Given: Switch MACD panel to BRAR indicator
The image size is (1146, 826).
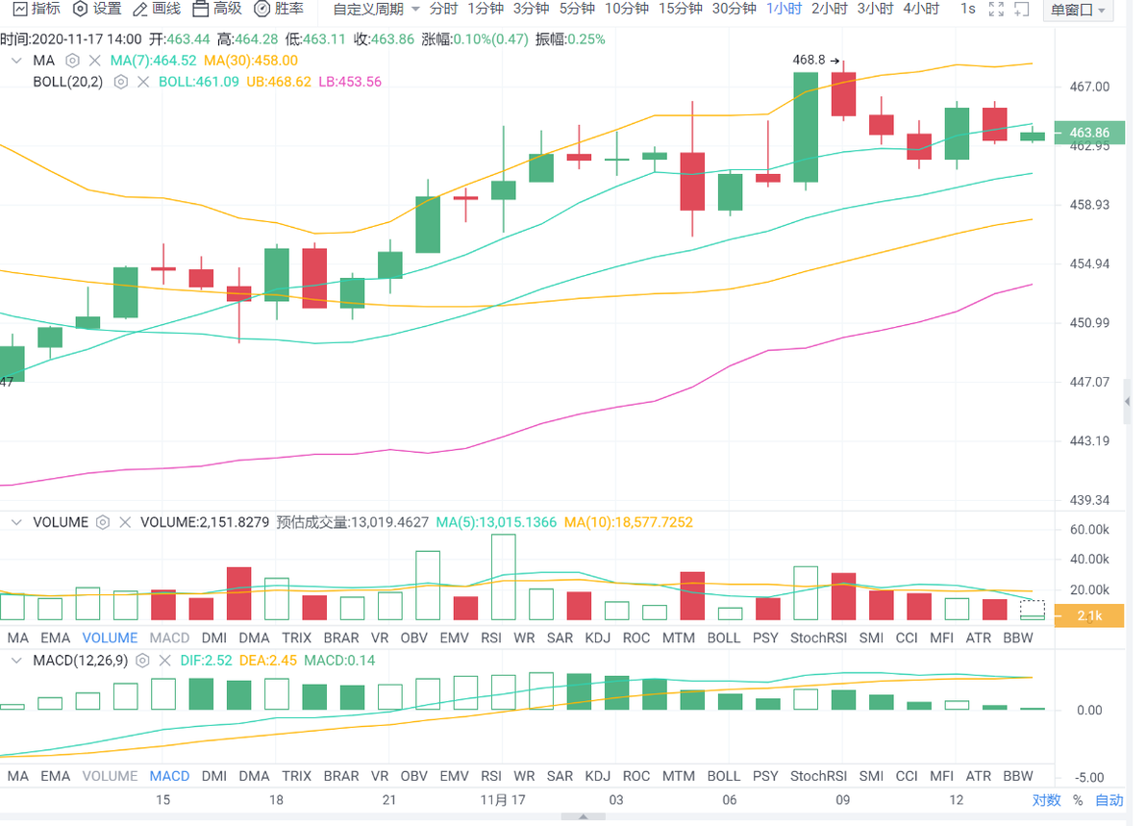Looking at the screenshot, I should (341, 776).
